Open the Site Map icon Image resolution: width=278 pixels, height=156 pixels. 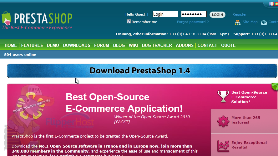(x=238, y=22)
